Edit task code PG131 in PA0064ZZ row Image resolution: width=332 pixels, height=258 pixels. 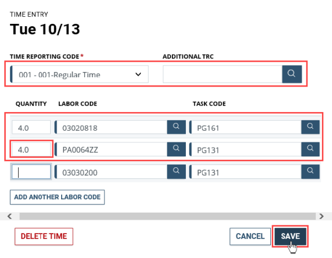pos(245,149)
